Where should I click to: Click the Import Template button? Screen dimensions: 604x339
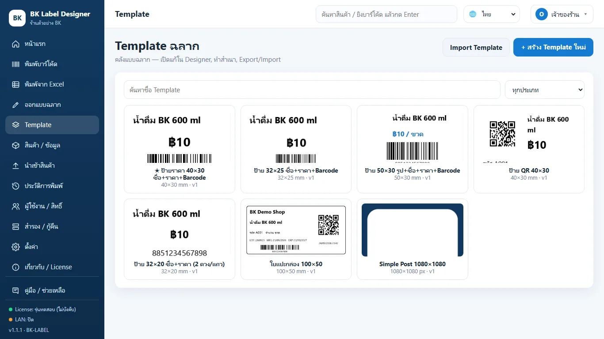(x=476, y=47)
